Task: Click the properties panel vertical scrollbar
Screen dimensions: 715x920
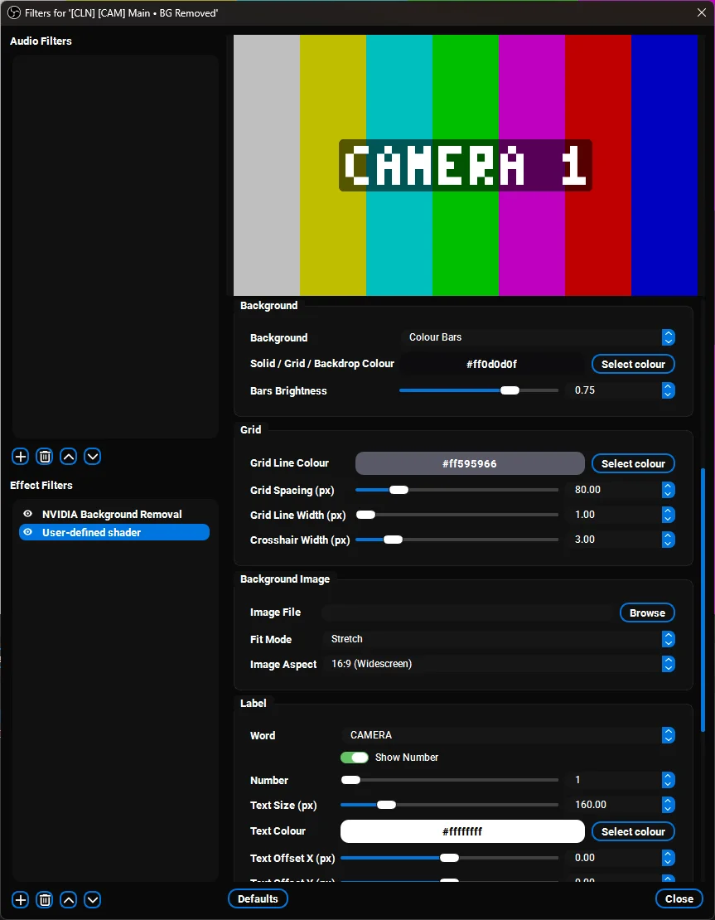Action: click(703, 599)
